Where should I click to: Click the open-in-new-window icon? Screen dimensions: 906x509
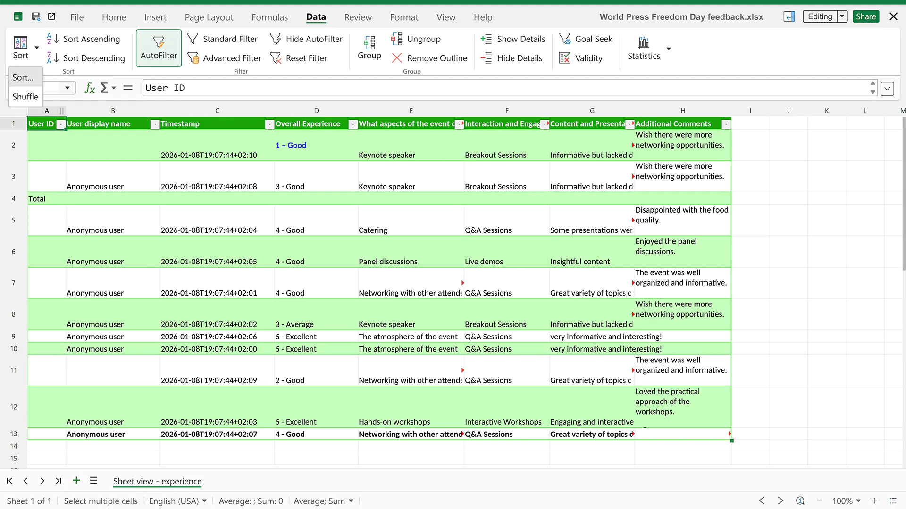pyautogui.click(x=52, y=16)
